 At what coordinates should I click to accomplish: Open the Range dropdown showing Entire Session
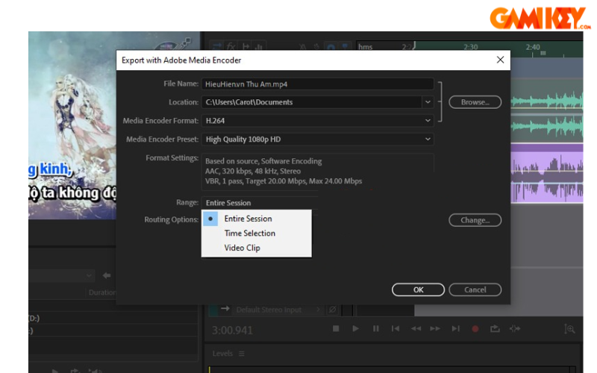tap(260, 202)
